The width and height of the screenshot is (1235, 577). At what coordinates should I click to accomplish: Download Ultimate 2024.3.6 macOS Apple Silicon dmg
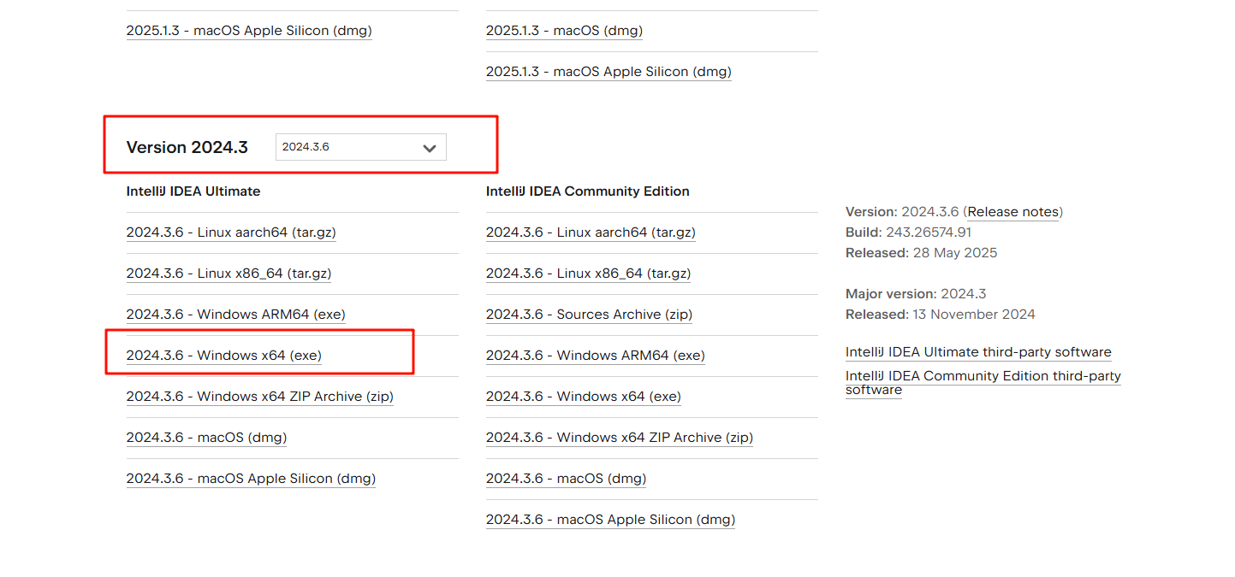251,479
